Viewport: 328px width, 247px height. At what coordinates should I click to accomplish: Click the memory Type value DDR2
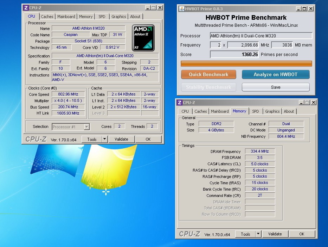pyautogui.click(x=216, y=124)
